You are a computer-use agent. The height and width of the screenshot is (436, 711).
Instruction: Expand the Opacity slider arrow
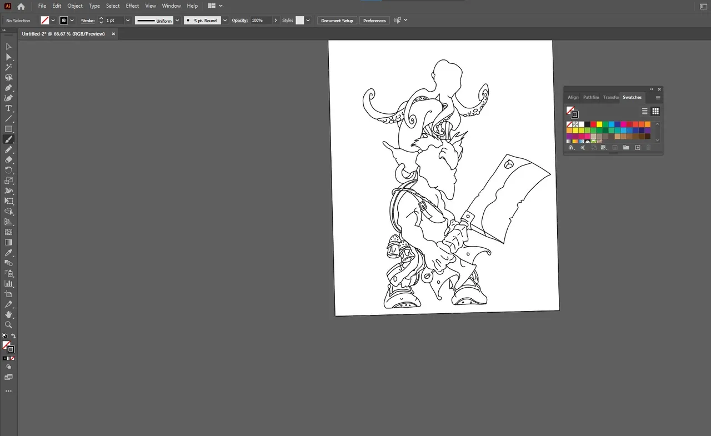coord(276,21)
